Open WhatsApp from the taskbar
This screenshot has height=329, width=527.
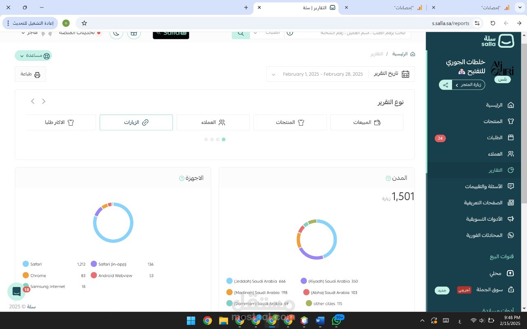pyautogui.click(x=336, y=320)
